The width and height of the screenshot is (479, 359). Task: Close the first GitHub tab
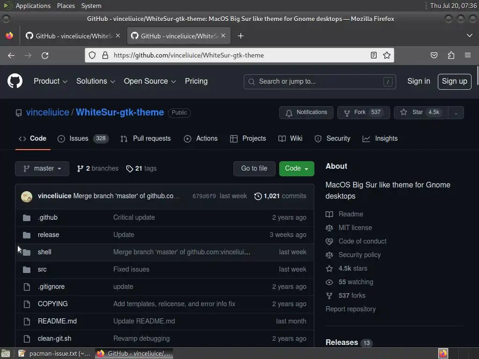pyautogui.click(x=118, y=36)
